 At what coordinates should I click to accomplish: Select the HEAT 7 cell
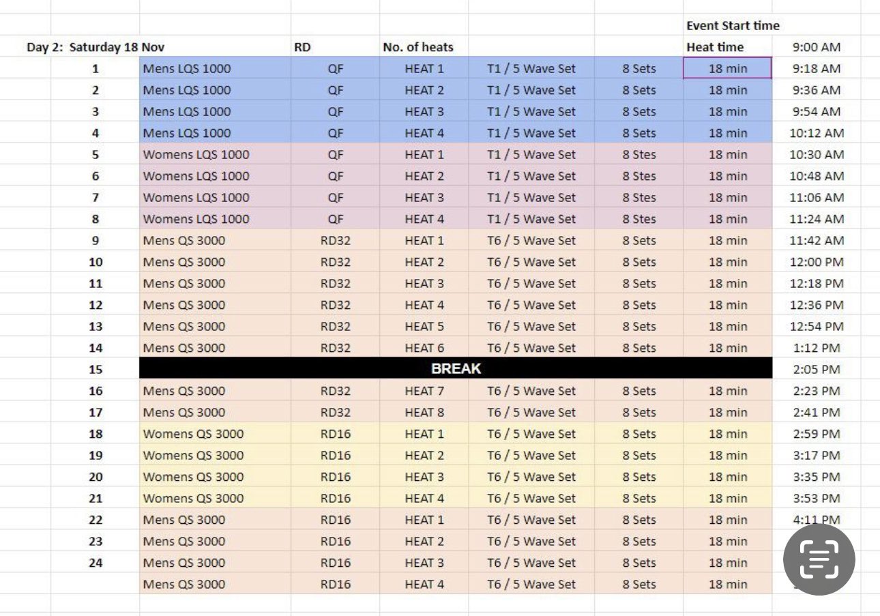pos(424,391)
